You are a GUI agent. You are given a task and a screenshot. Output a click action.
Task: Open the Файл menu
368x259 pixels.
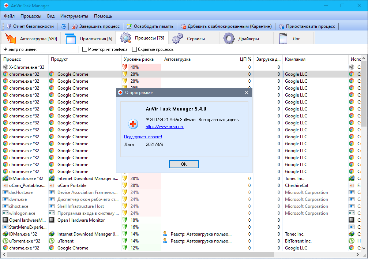9,16
